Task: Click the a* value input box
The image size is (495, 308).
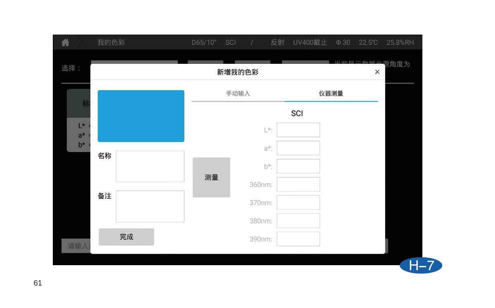Action: 298,148
